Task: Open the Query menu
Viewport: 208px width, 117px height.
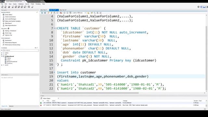Action: 15,4
